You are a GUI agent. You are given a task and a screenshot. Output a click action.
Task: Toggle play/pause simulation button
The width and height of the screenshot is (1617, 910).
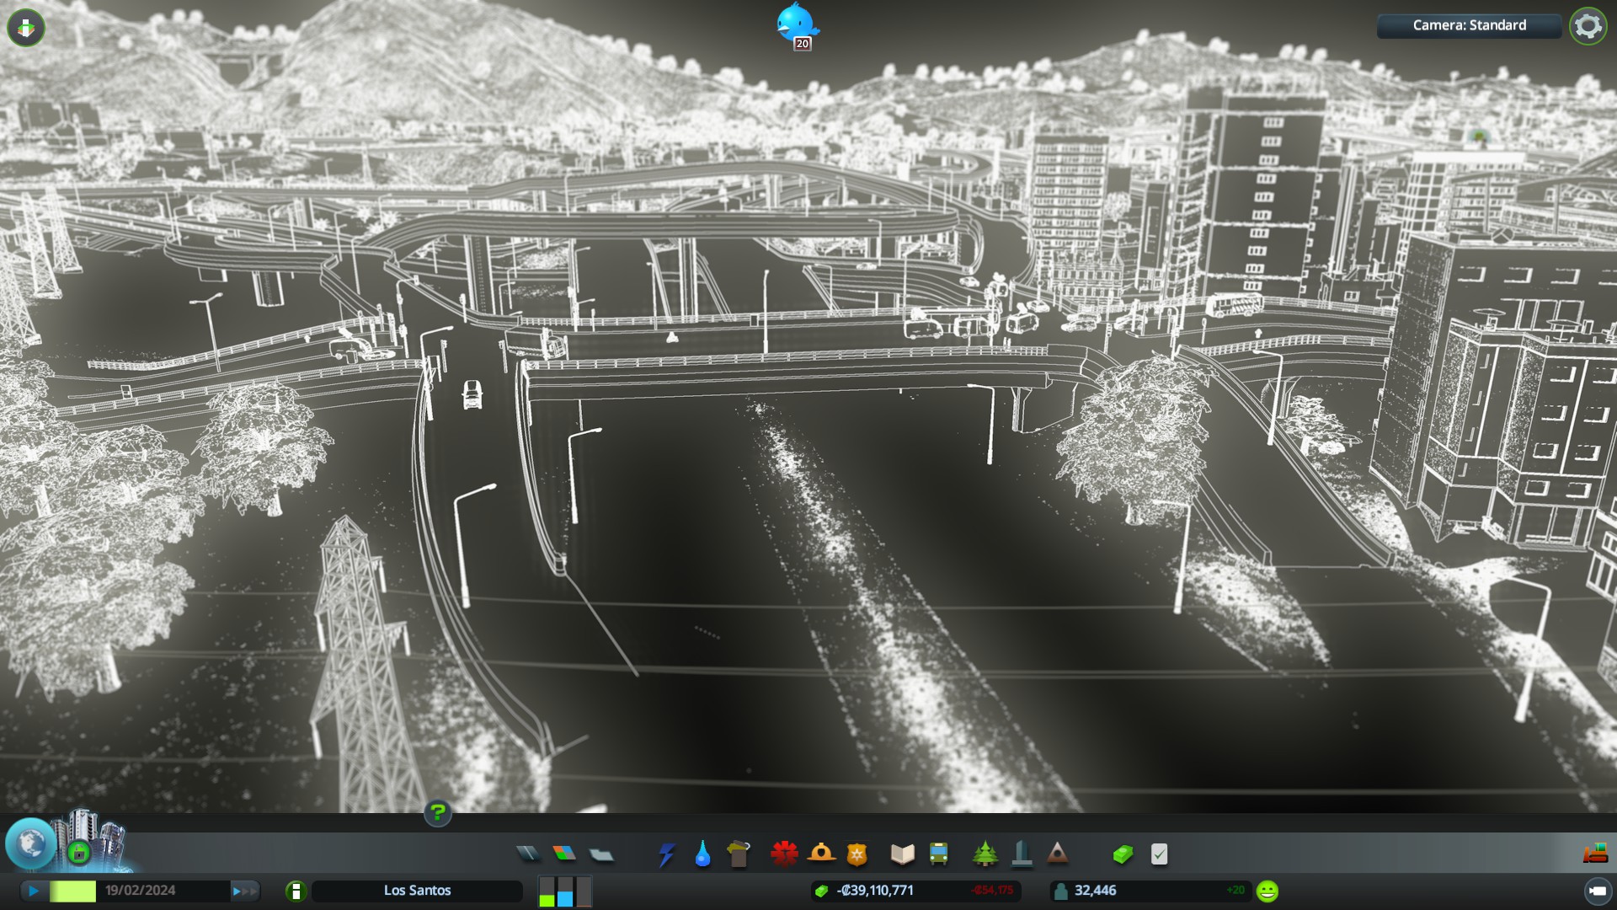click(34, 891)
